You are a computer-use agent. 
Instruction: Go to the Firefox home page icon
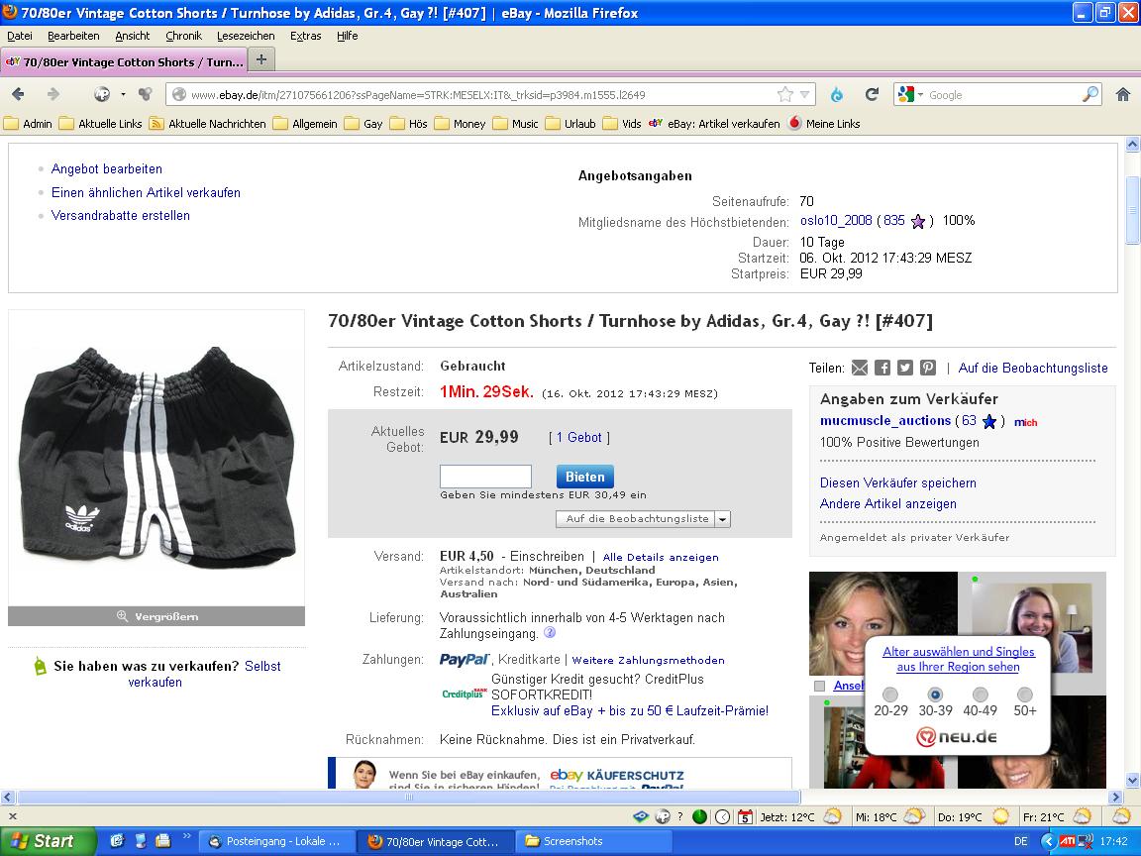click(x=1122, y=94)
